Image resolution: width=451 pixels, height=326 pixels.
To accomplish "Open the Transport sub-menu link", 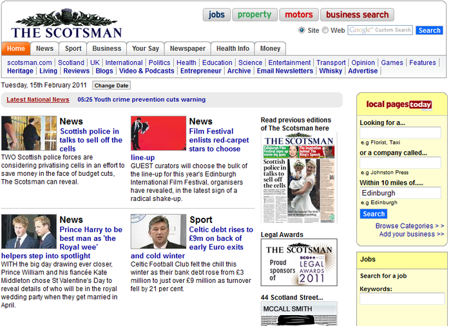I will point(331,62).
